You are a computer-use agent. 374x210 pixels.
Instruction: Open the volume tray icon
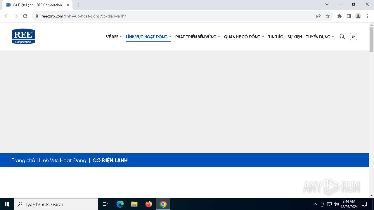click(336, 204)
